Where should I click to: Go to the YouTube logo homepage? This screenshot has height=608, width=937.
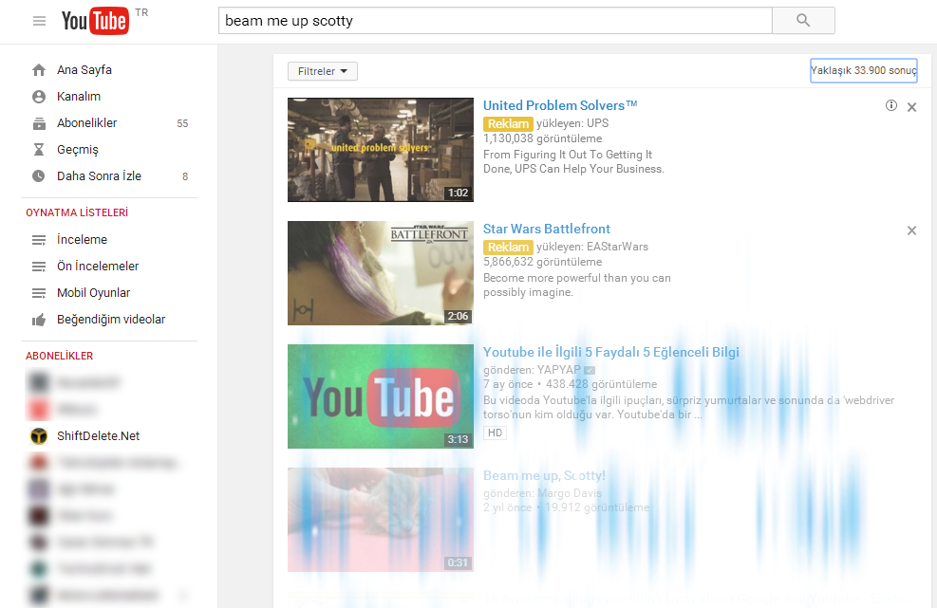pyautogui.click(x=95, y=21)
